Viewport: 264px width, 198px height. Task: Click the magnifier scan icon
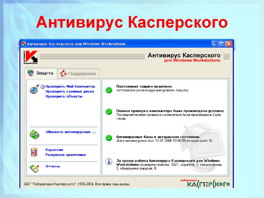click(x=34, y=89)
